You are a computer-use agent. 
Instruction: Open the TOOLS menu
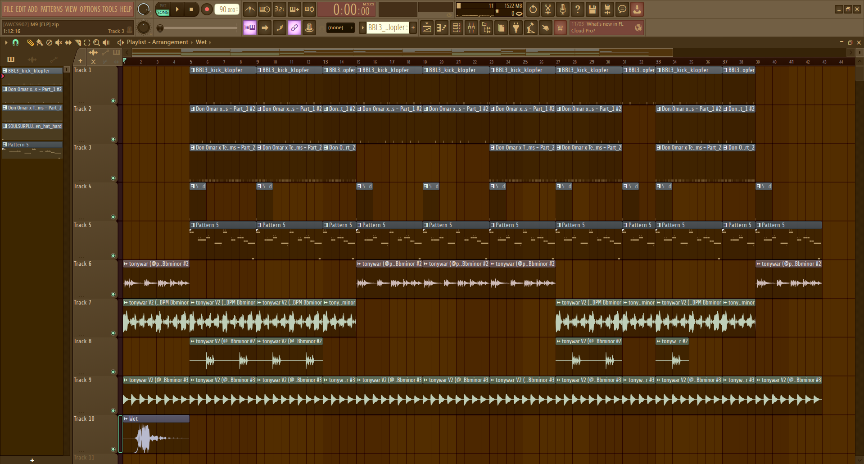click(x=110, y=9)
